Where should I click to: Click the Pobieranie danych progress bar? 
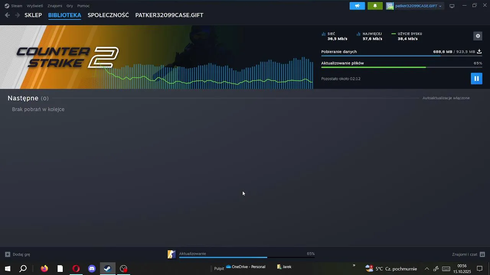click(402, 56)
